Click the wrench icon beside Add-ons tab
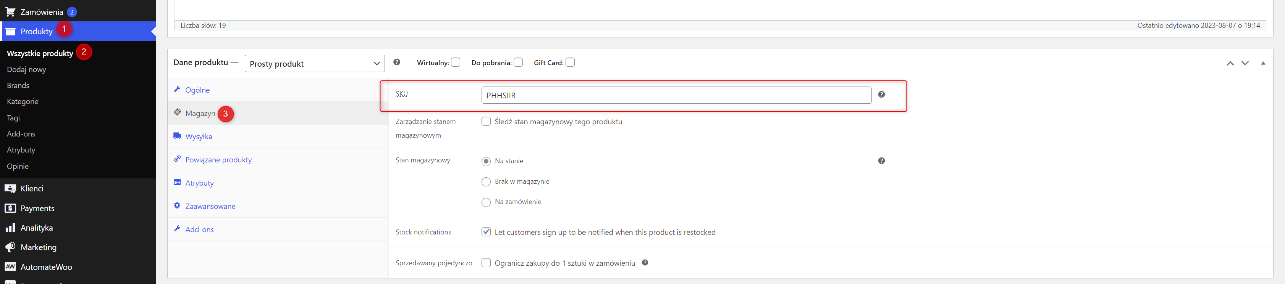Viewport: 1285px width, 284px height. [x=177, y=229]
